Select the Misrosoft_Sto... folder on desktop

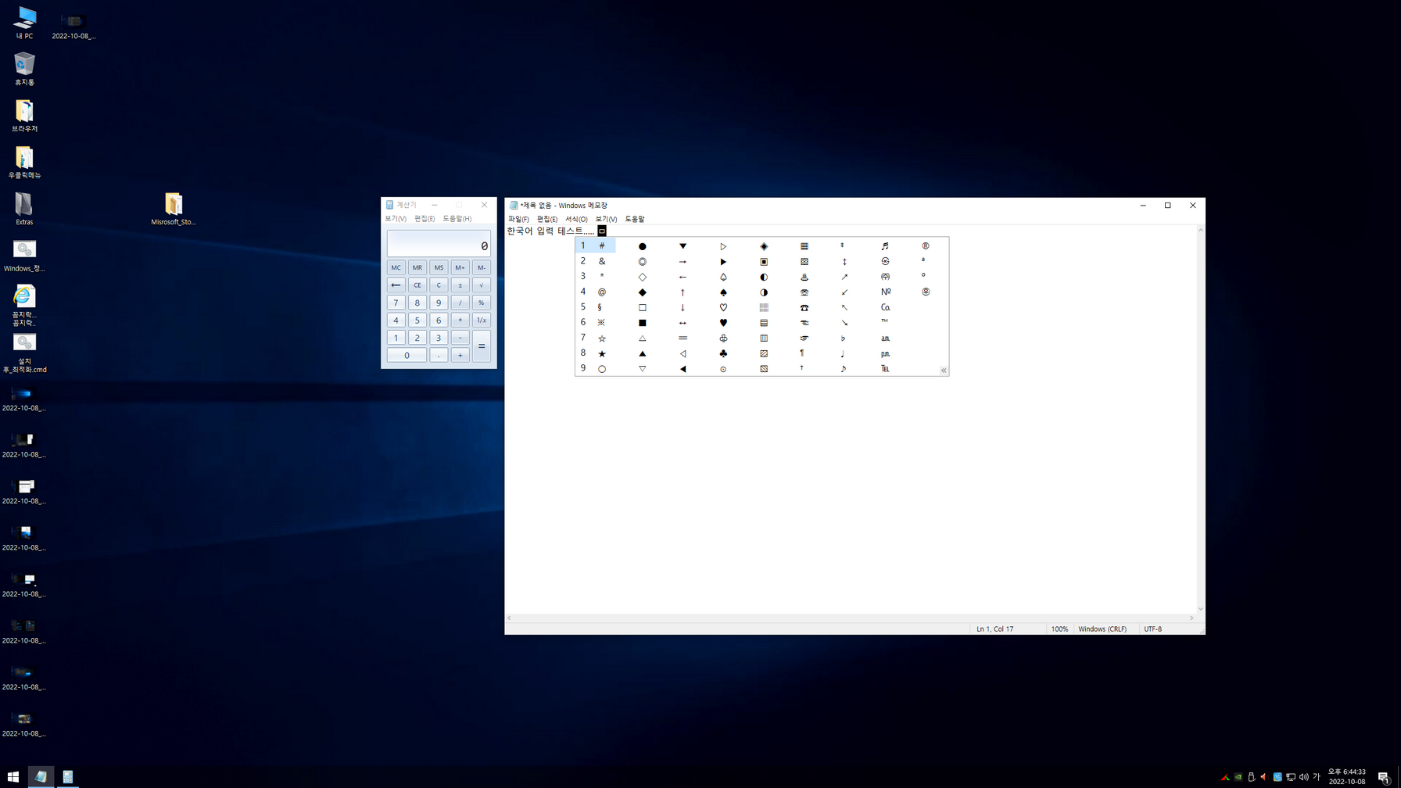(174, 210)
